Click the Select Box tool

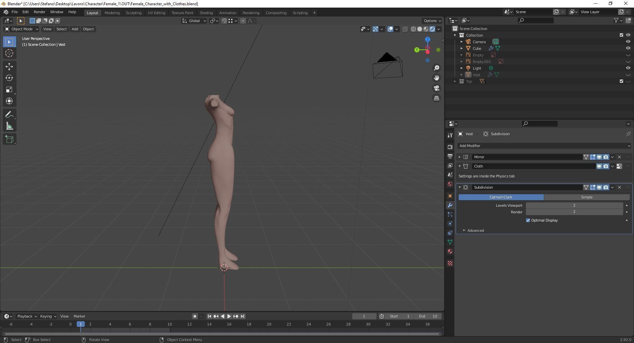point(9,42)
